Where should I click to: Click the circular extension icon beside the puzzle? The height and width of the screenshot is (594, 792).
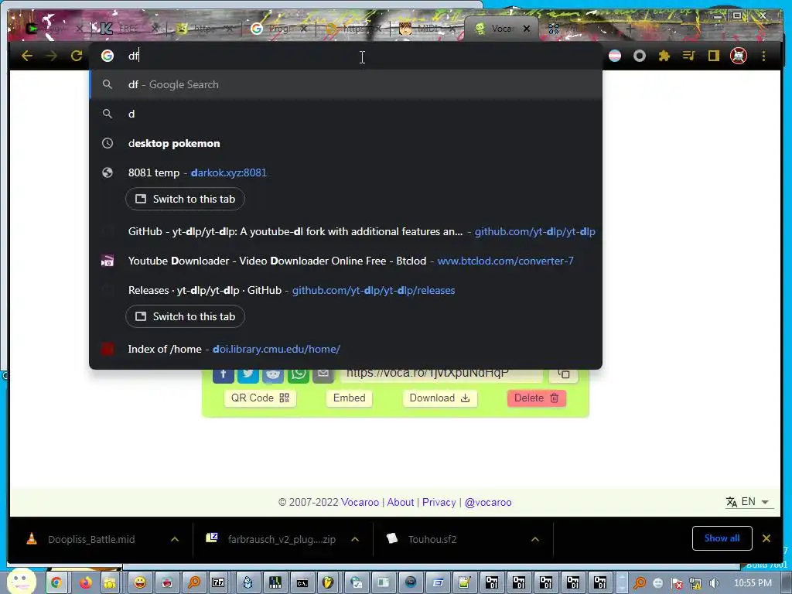point(640,56)
